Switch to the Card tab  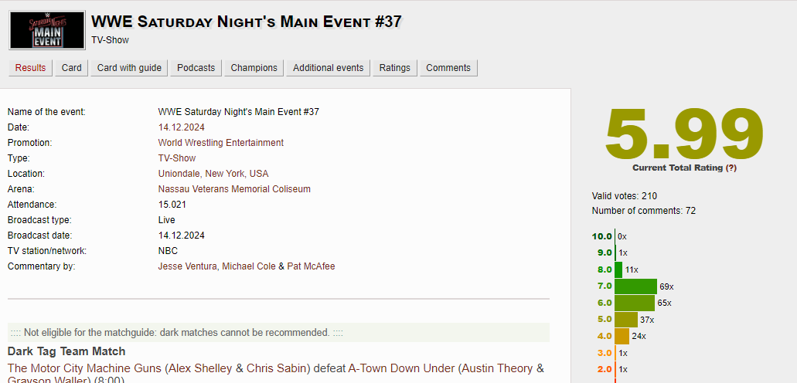coord(72,68)
